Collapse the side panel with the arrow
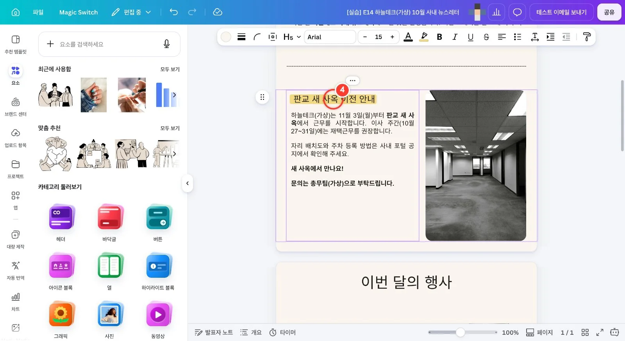This screenshot has height=341, width=625. (187, 183)
